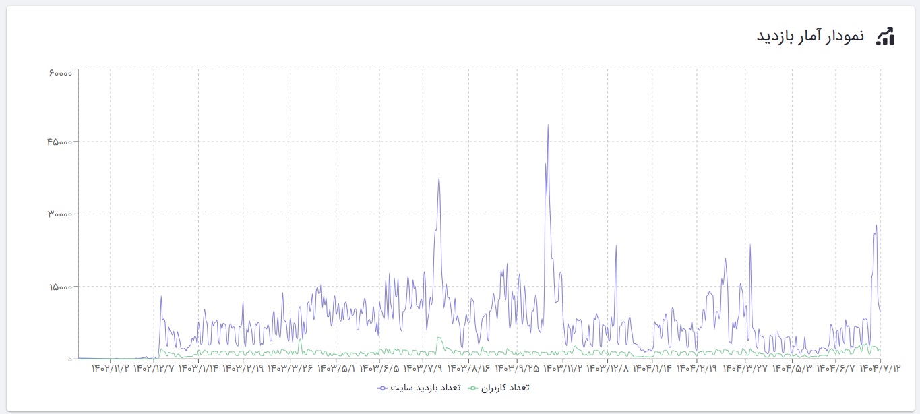Click the نمودار آمار بازدید heading
This screenshot has height=414, width=920.
tap(809, 36)
